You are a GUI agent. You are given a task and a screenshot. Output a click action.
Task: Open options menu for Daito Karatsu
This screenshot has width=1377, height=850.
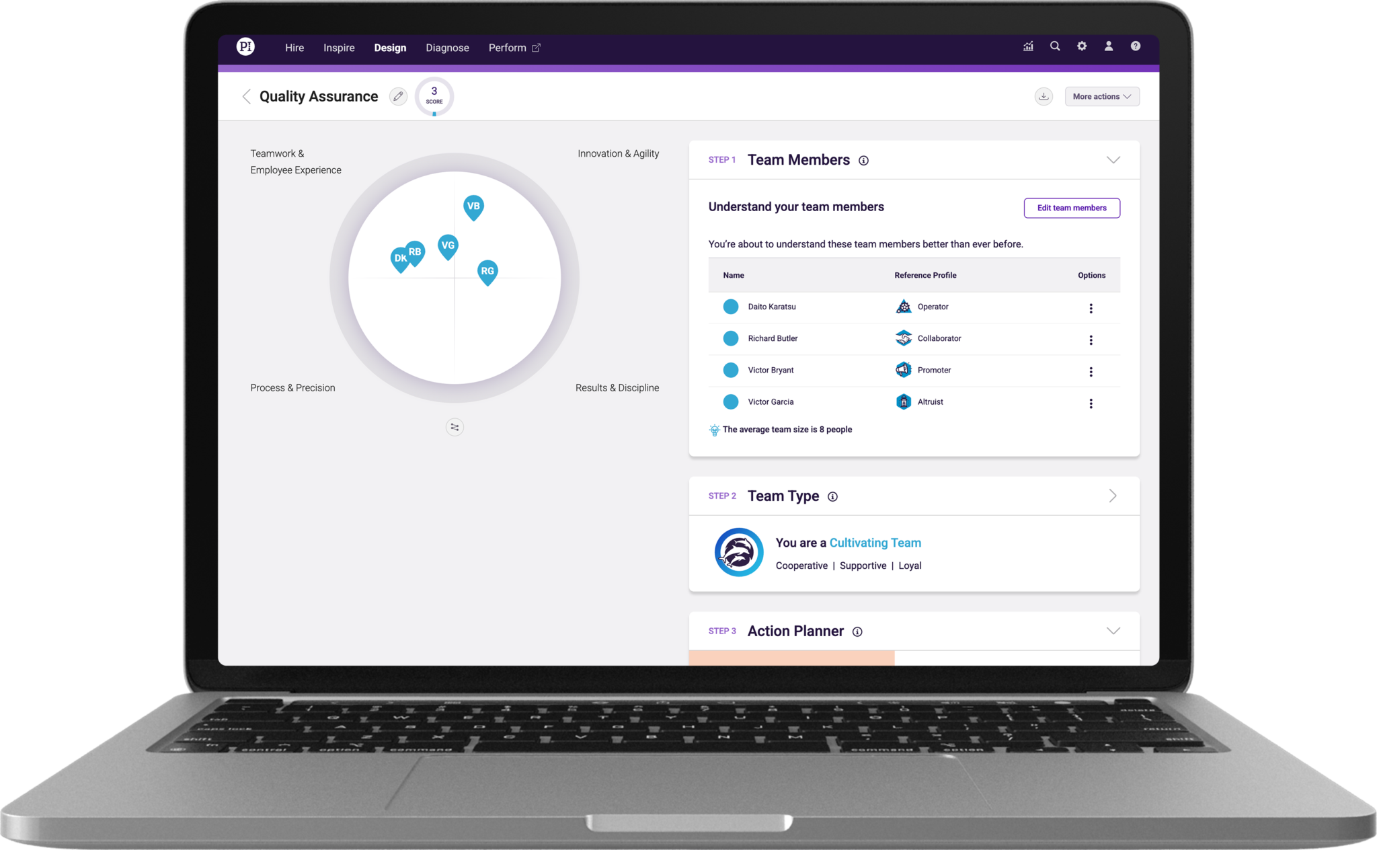tap(1091, 307)
